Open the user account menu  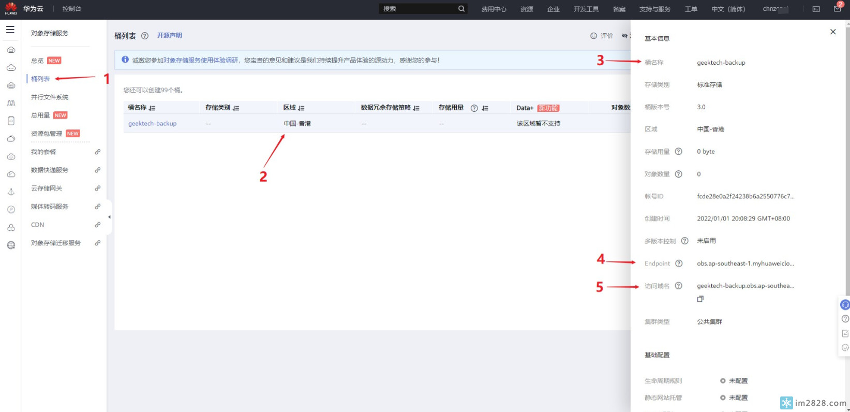coord(775,9)
